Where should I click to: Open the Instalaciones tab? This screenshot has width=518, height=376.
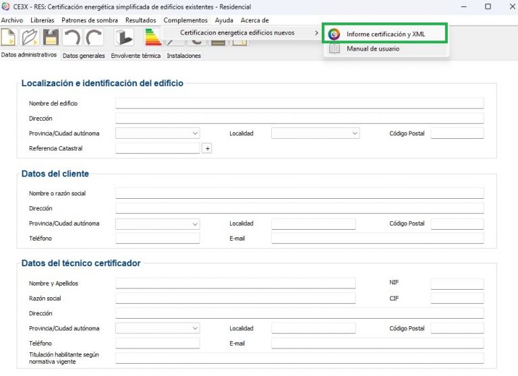[184, 56]
